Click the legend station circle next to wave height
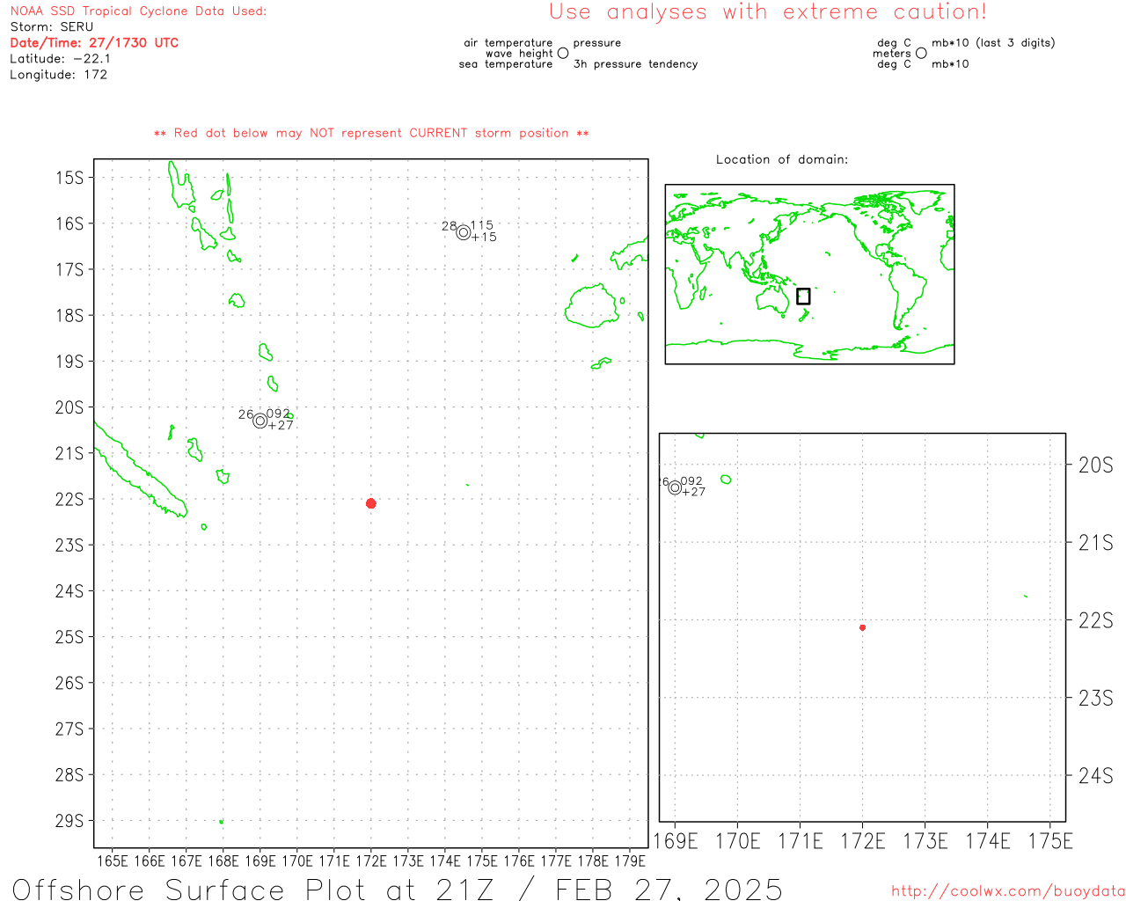The height and width of the screenshot is (901, 1126). point(563,53)
